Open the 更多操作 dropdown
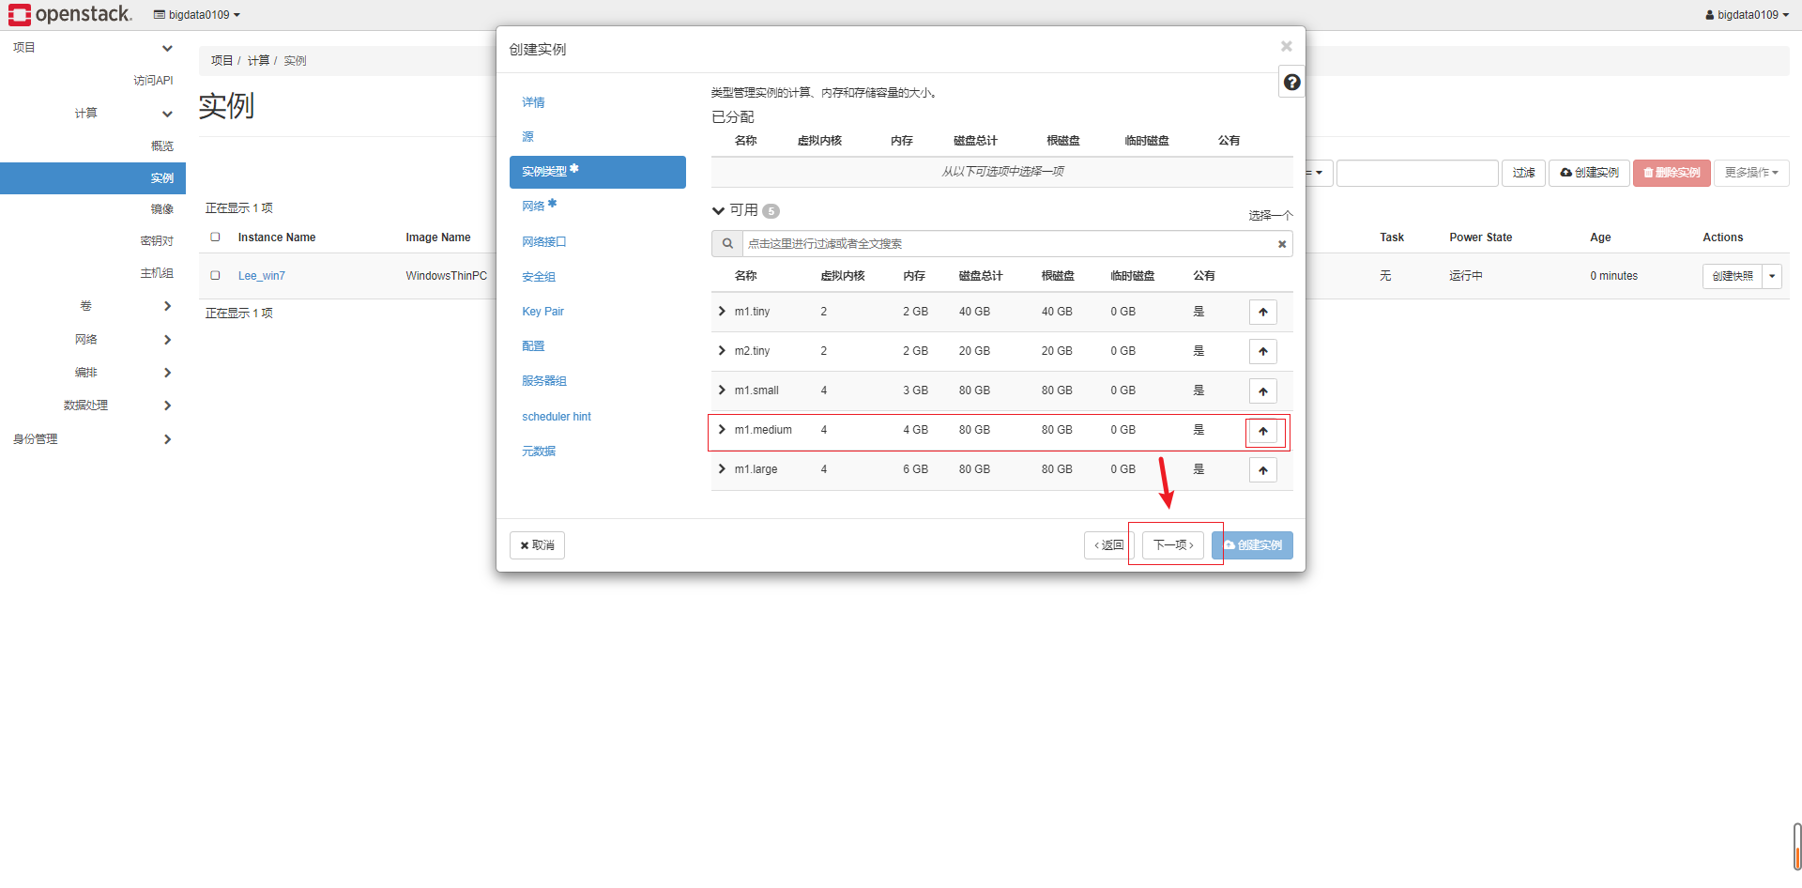 [1751, 173]
